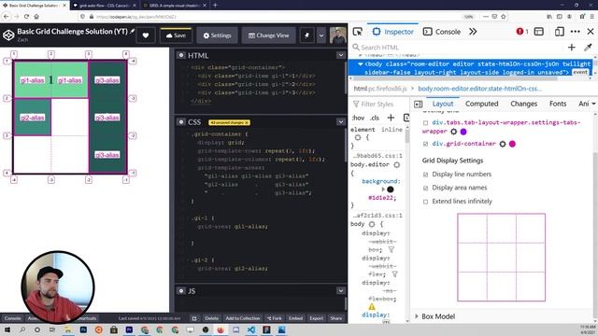Toggle the .cls class panel

click(375, 118)
